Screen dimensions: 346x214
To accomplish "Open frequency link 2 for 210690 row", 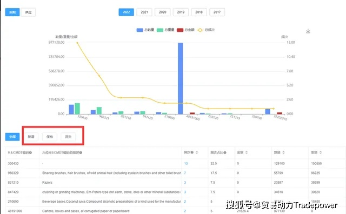I will (x=185, y=202).
